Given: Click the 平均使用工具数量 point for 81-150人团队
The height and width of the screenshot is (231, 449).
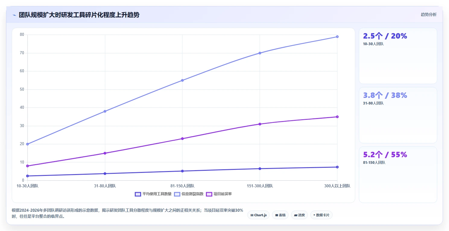Looking at the screenshot, I should [x=182, y=171].
